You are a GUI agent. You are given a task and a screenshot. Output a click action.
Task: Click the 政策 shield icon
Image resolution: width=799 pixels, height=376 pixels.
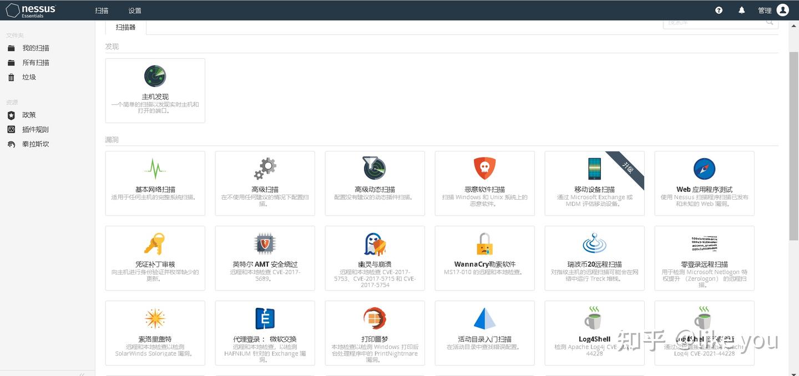(11, 115)
